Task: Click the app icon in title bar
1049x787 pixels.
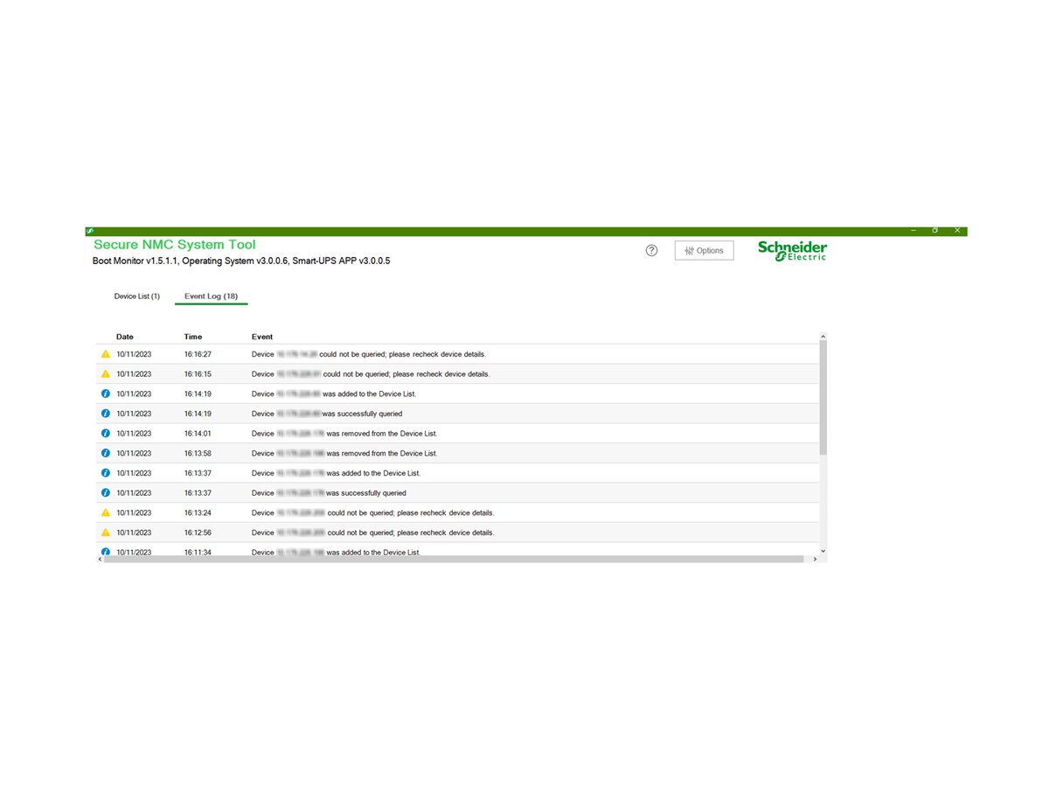Action: (x=90, y=231)
